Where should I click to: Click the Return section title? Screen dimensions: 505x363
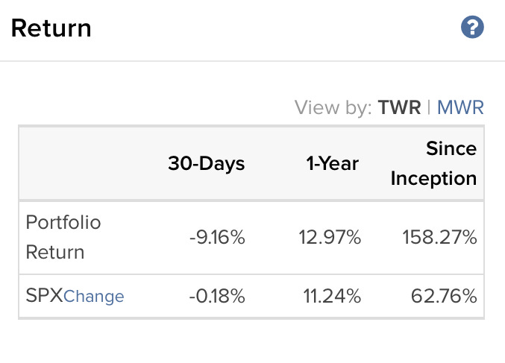(x=51, y=28)
